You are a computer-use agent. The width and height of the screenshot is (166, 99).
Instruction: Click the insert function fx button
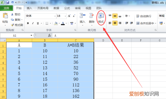[x=50, y=35]
